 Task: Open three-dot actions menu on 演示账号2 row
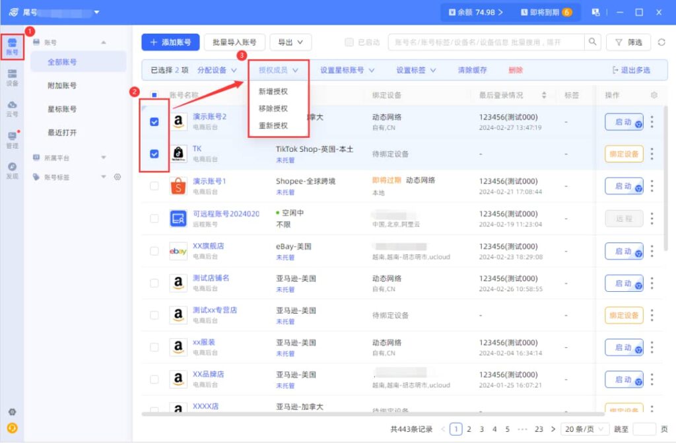(x=652, y=122)
